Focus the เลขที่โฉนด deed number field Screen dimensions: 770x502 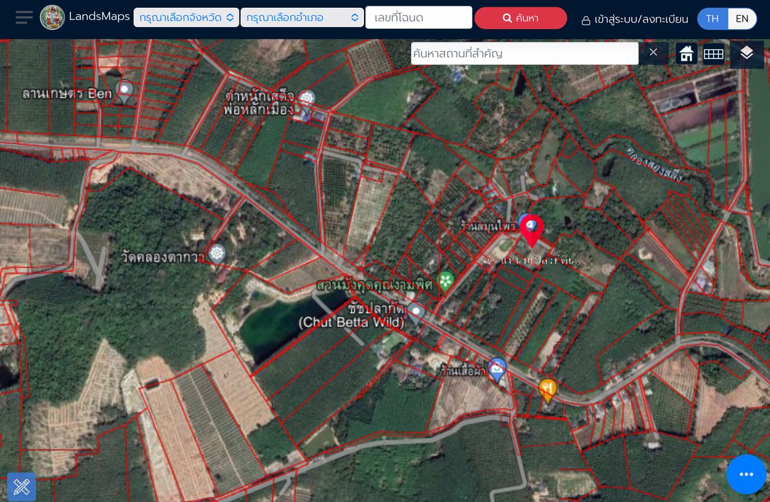coord(419,17)
